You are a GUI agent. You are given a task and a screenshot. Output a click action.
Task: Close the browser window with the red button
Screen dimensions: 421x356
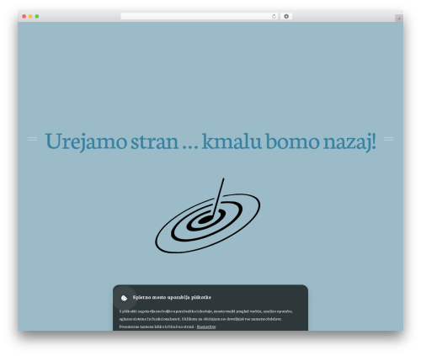(x=24, y=17)
